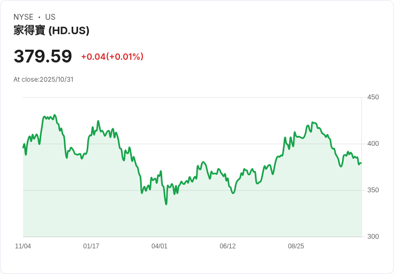
Task: Click the 08/25 date axis label
Action: point(295,246)
